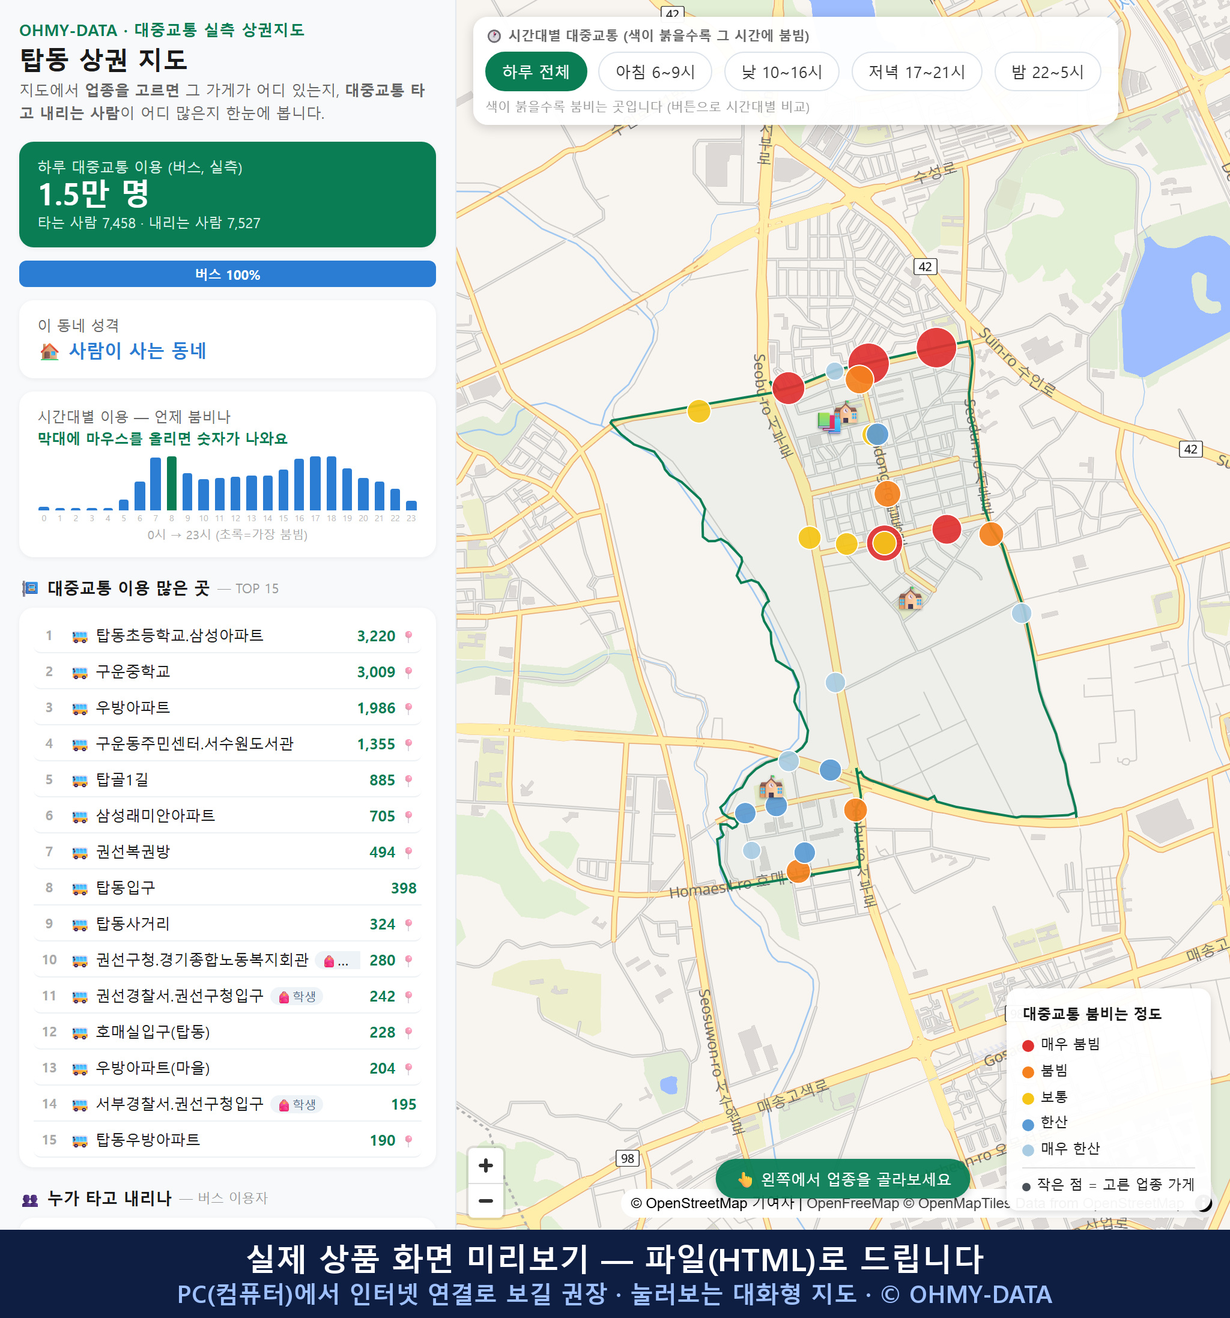Click the pin on 권선구청.경기종합노동복지회관 row
The image size is (1230, 1318).
click(408, 961)
